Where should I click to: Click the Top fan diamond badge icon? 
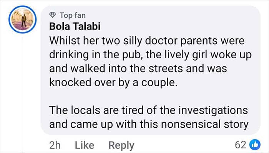[x=53, y=15]
